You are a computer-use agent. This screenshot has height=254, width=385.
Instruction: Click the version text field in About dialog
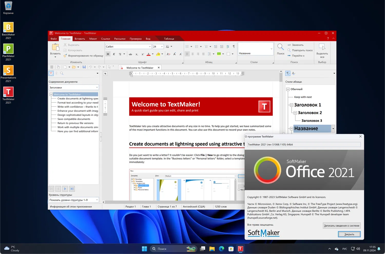coord(304,145)
